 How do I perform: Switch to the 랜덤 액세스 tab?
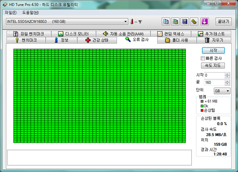pyautogui.click(x=171, y=34)
